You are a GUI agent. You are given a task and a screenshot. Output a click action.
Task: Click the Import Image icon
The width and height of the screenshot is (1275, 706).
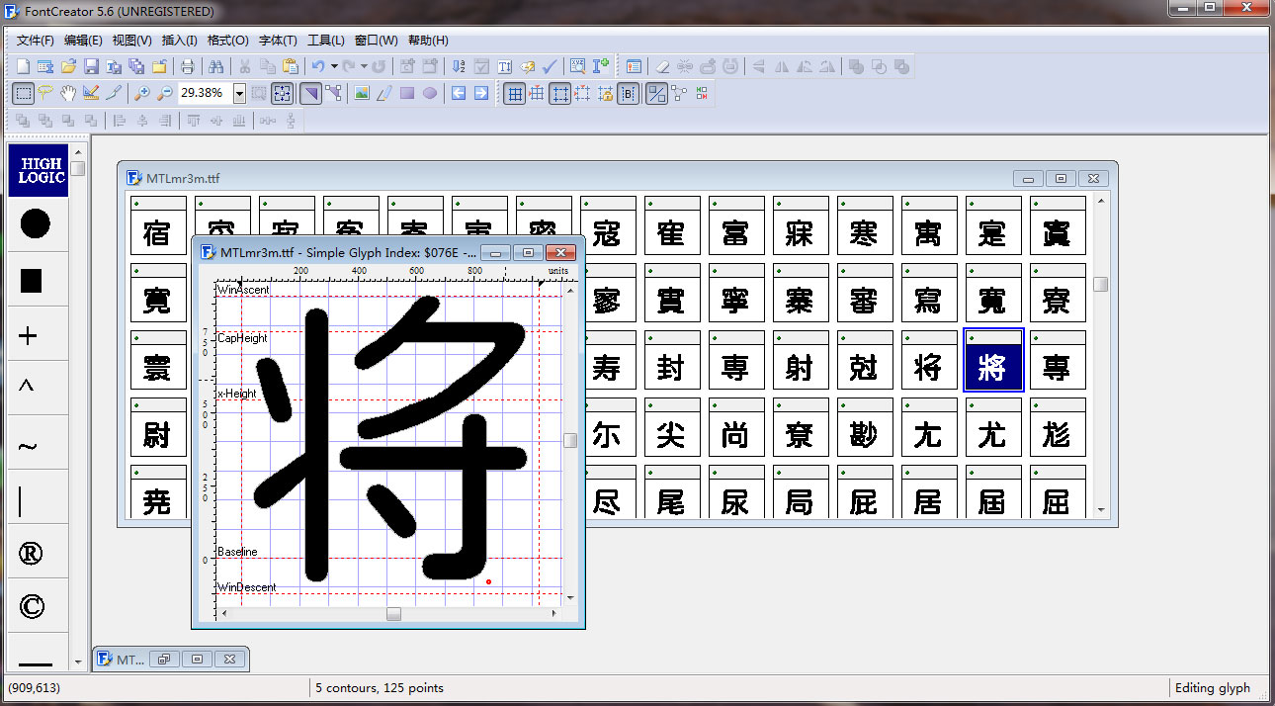click(362, 93)
